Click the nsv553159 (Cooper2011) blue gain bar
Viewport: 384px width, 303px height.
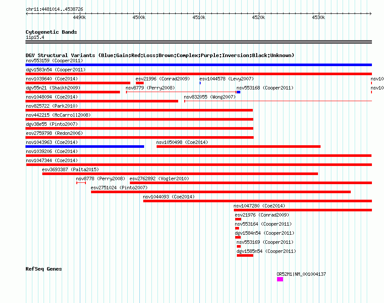coord(198,65)
